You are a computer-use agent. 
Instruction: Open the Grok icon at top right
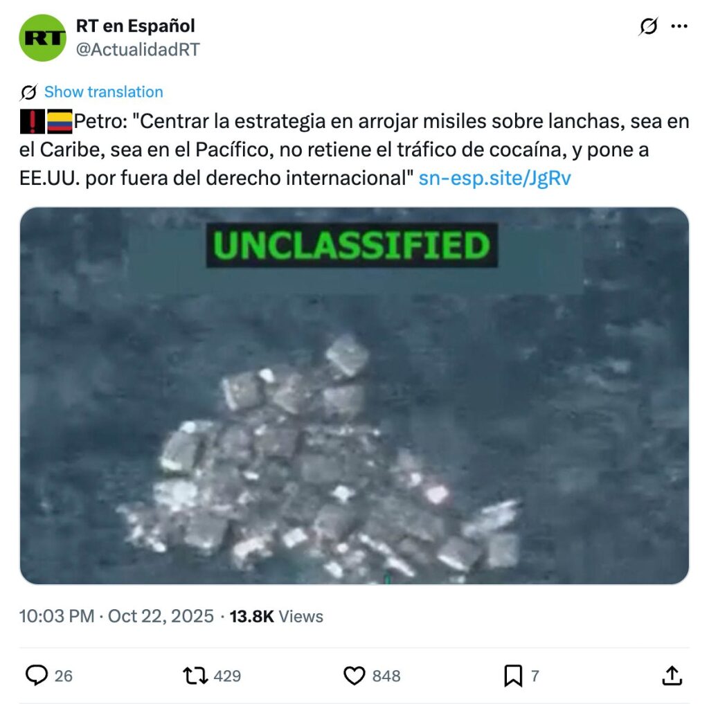click(648, 26)
